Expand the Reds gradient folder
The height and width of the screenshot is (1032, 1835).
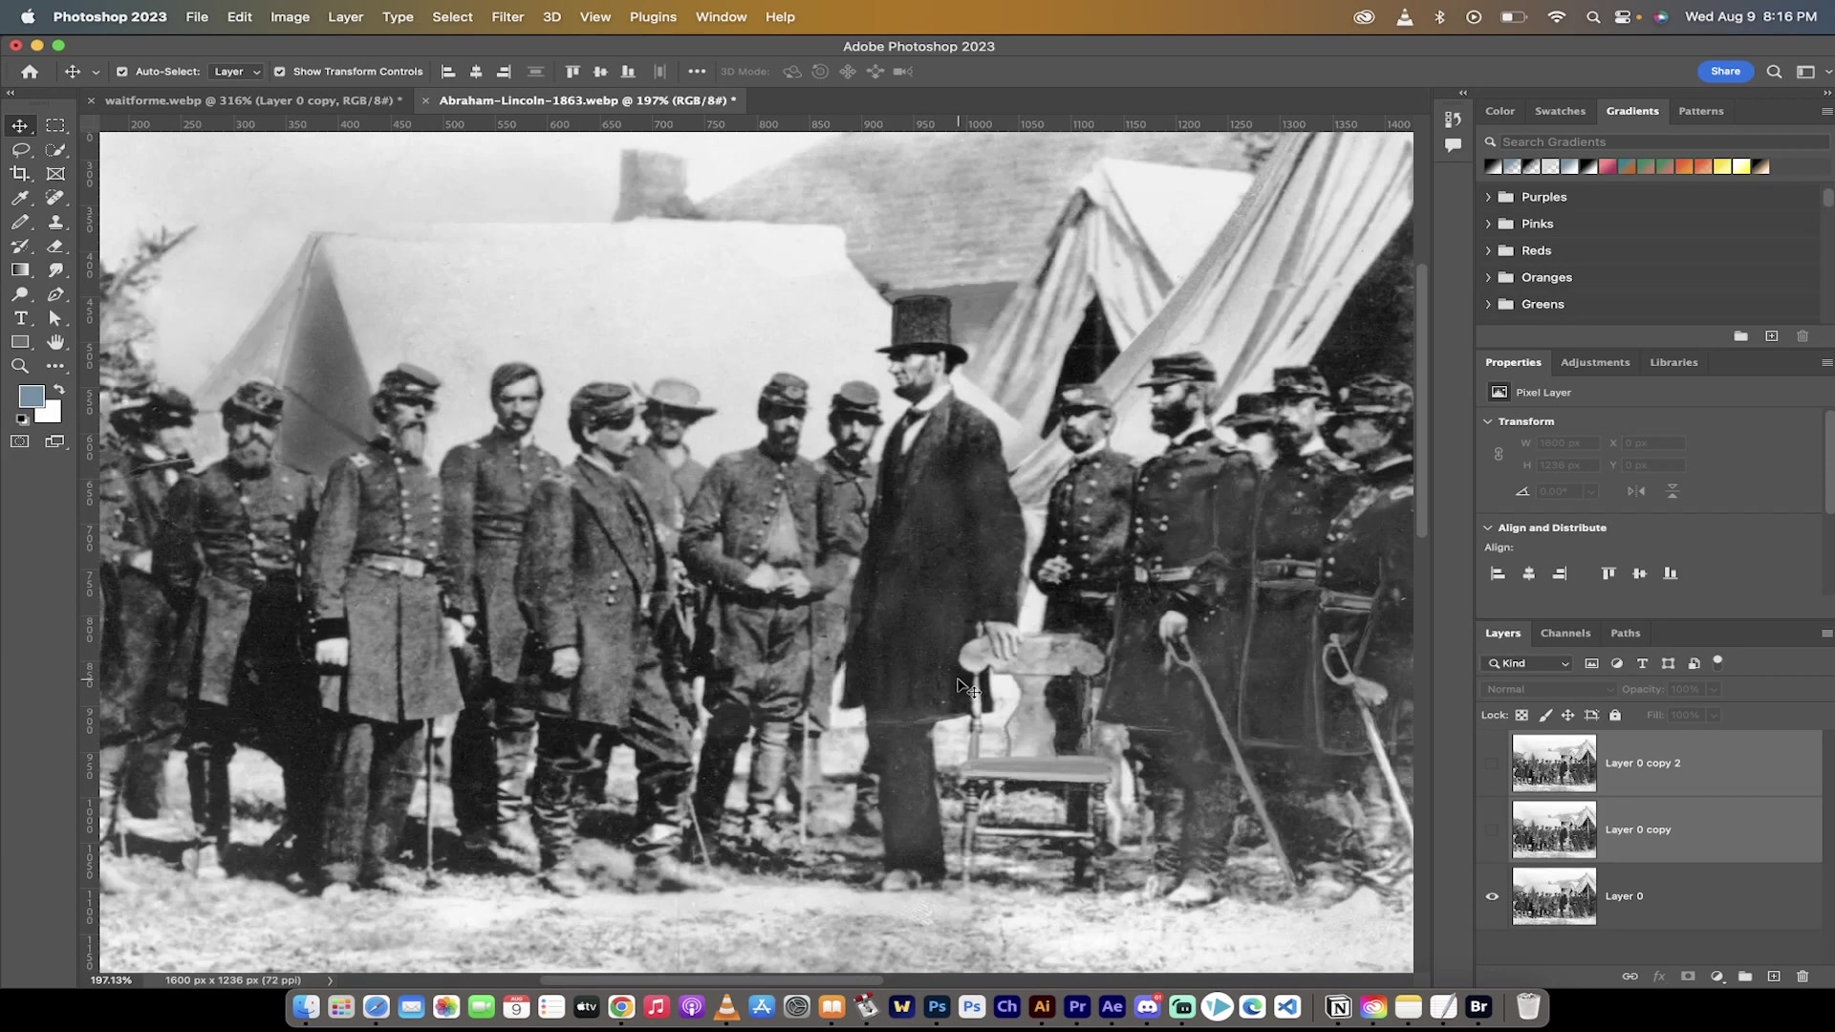1488,250
